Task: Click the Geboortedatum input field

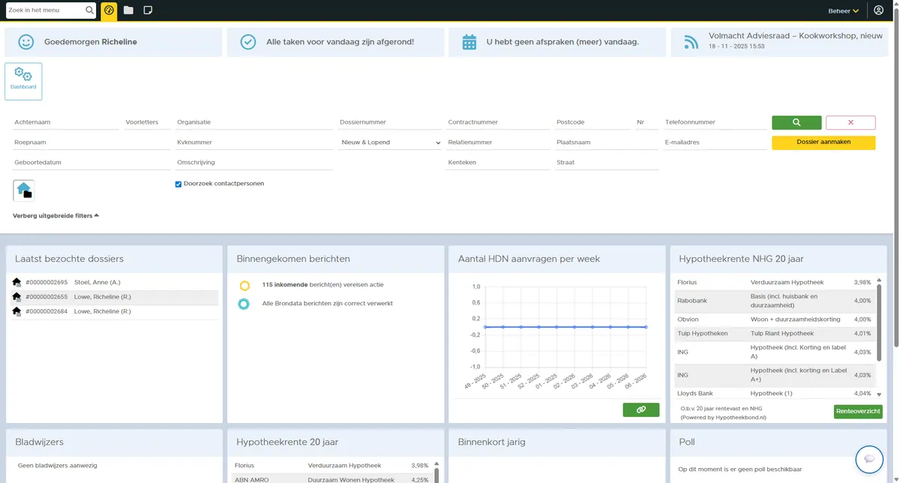Action: tap(91, 163)
